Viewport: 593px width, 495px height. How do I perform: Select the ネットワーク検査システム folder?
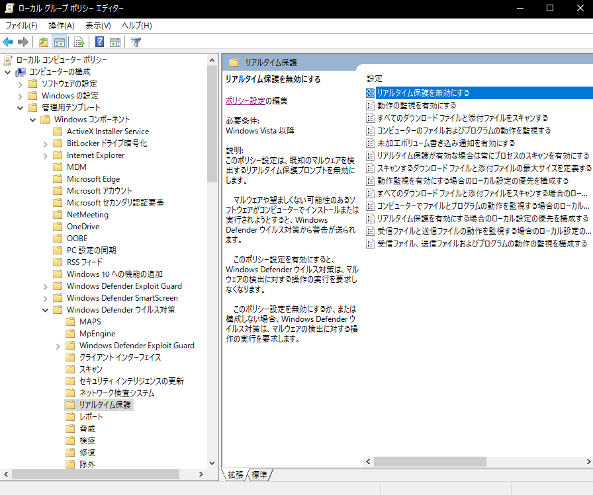click(x=116, y=393)
